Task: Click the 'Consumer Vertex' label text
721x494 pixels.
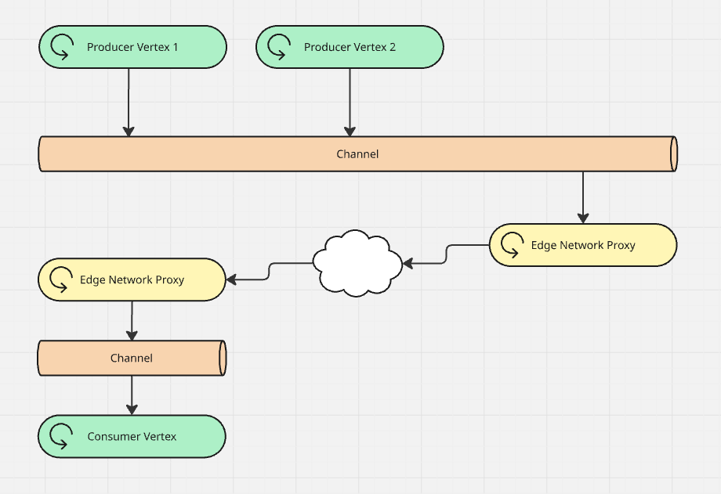Action: pyautogui.click(x=132, y=436)
